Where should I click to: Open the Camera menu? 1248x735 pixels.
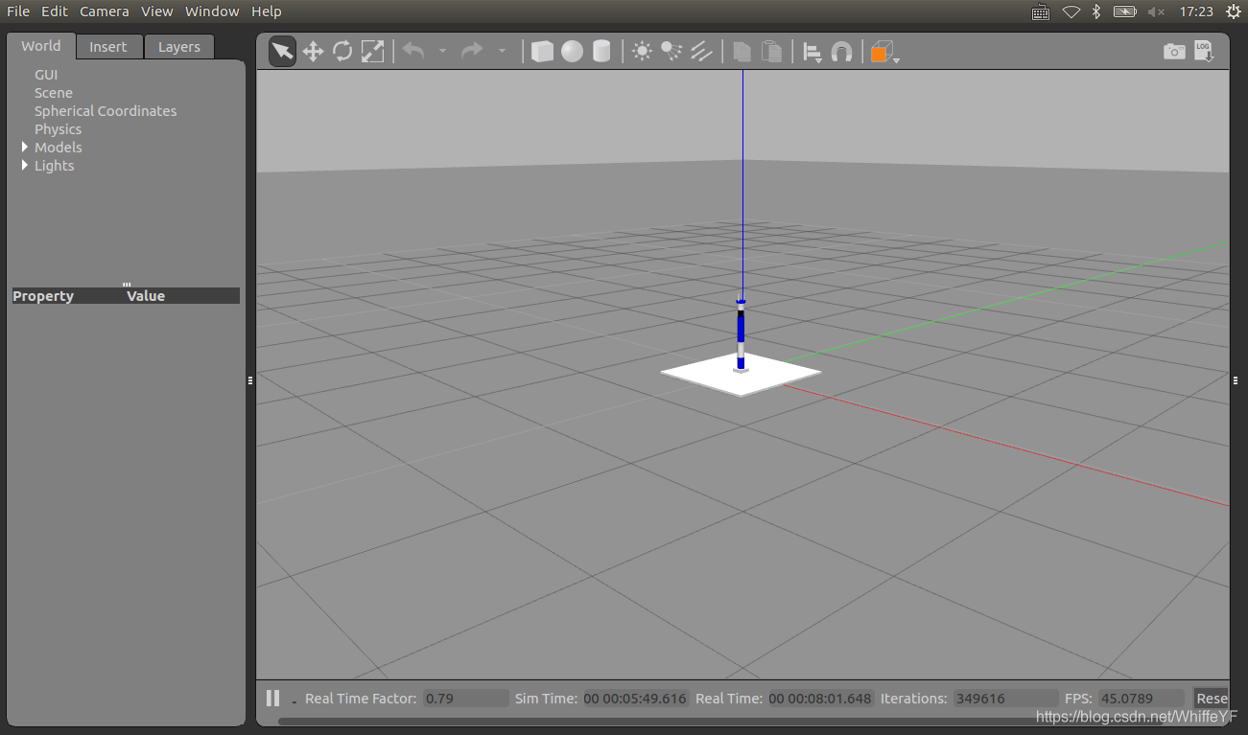pyautogui.click(x=105, y=11)
